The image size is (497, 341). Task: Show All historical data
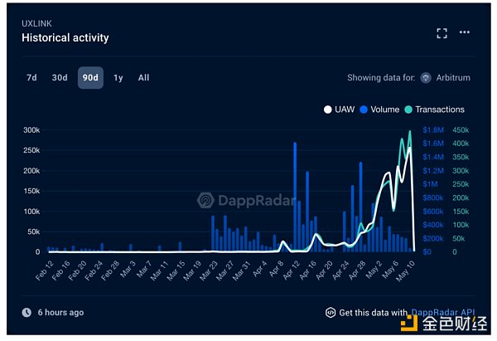[143, 78]
